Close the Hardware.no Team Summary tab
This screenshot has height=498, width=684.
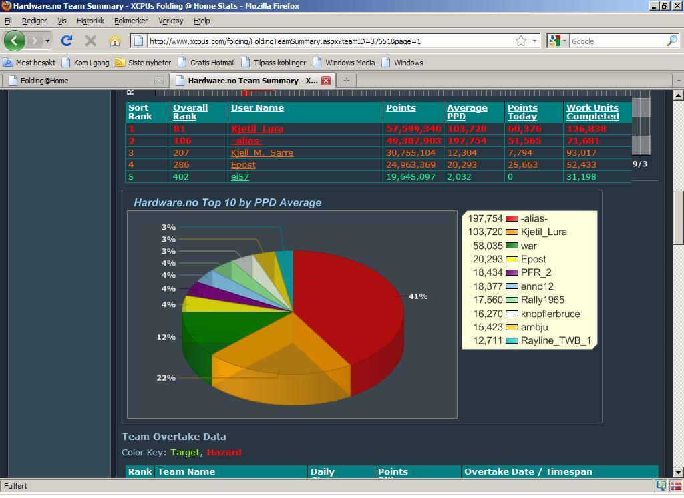(x=326, y=81)
